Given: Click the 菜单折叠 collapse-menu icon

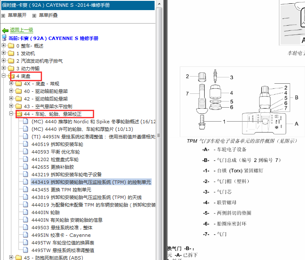Looking at the screenshot, I should (34, 16).
